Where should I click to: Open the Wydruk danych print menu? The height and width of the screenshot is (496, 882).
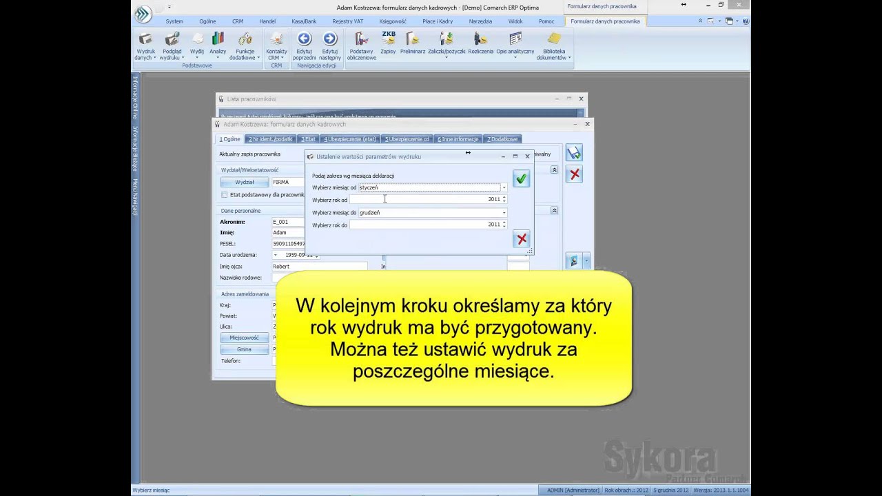point(145,45)
